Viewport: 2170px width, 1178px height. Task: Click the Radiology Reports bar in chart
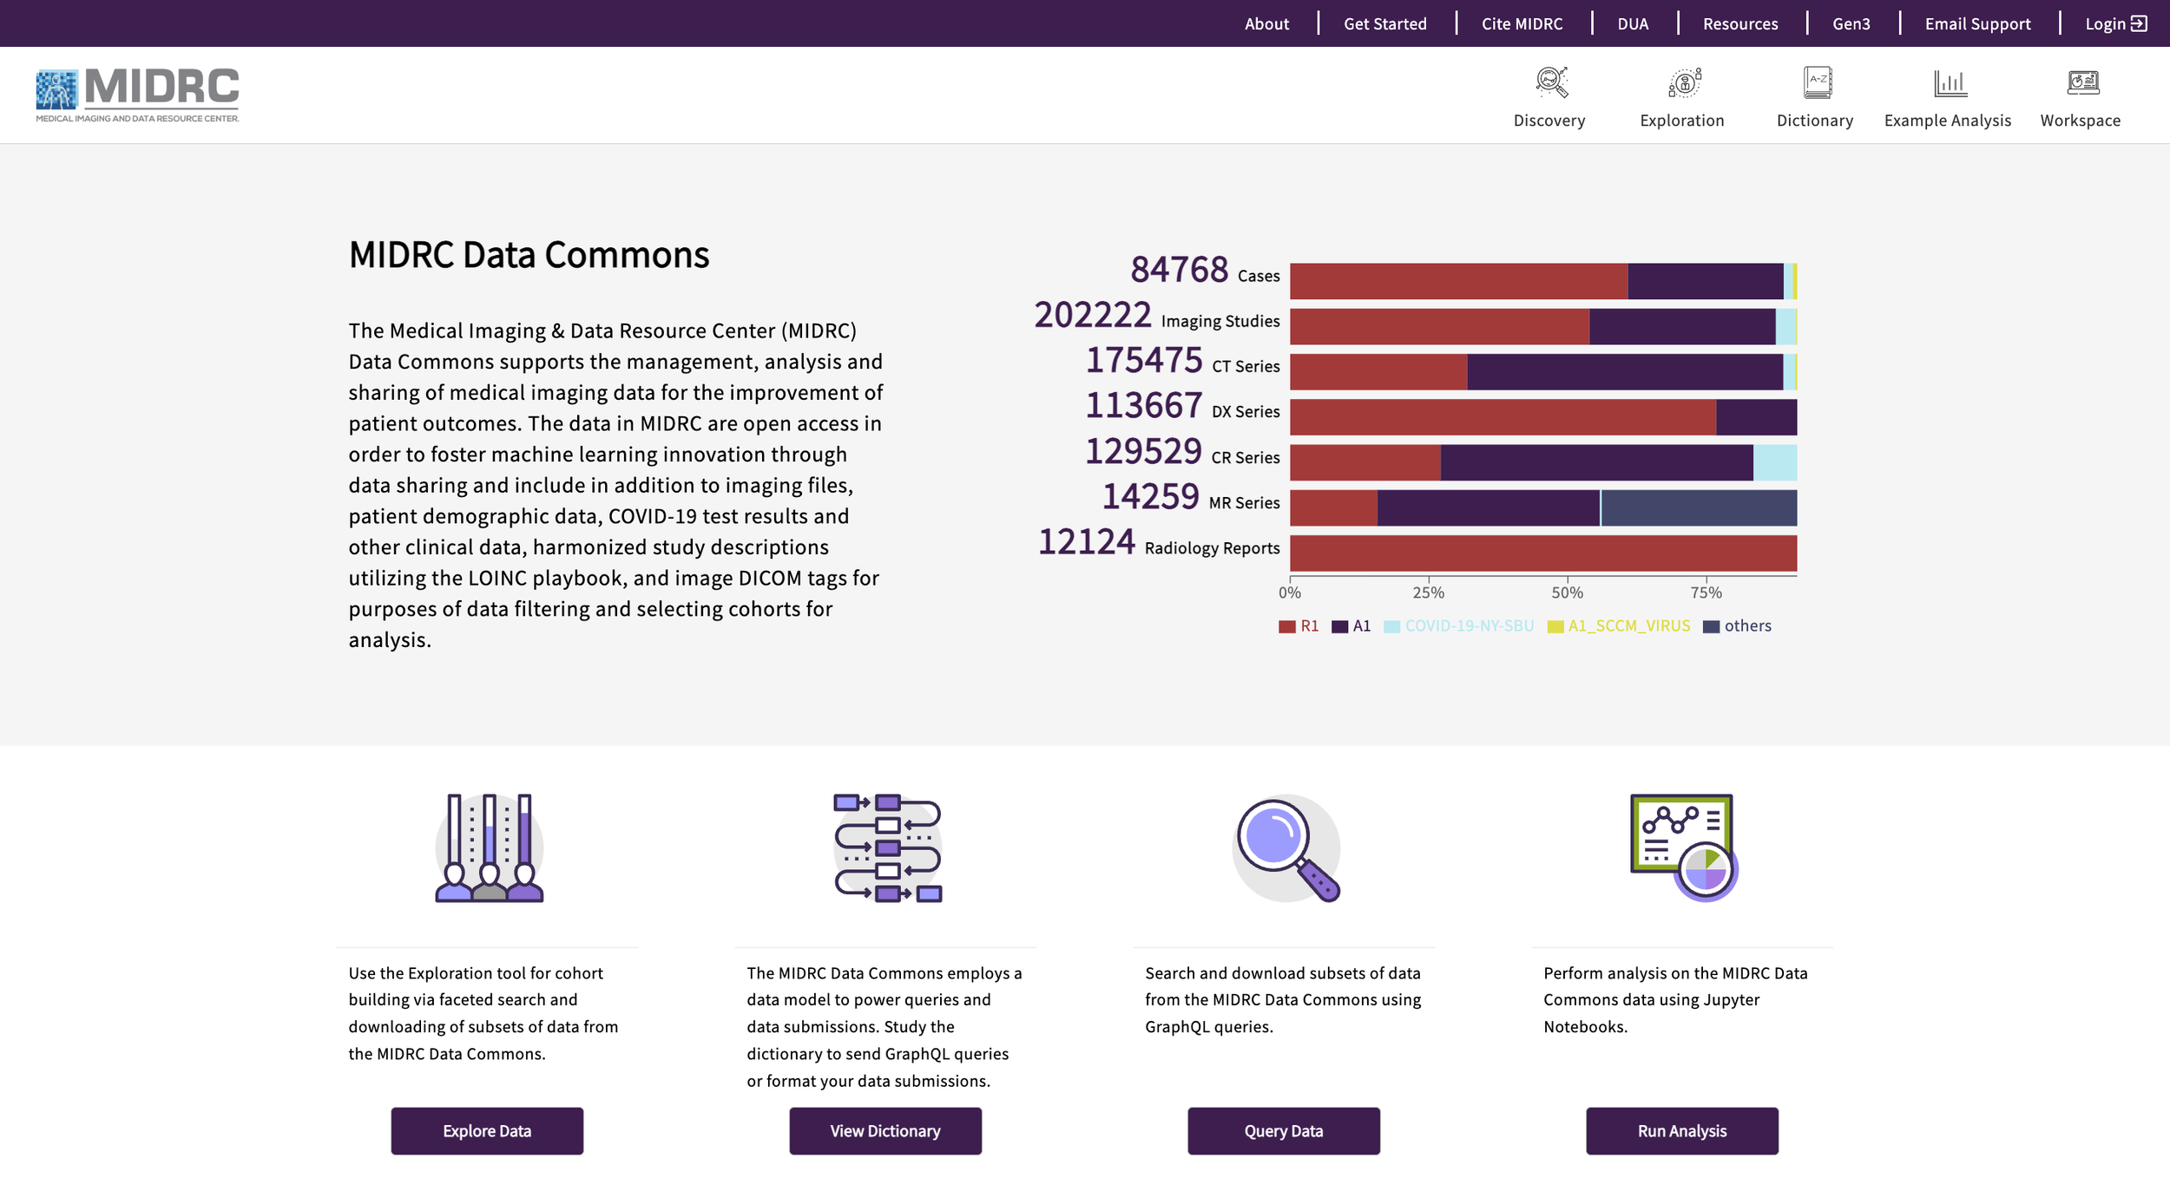pyautogui.click(x=1542, y=553)
